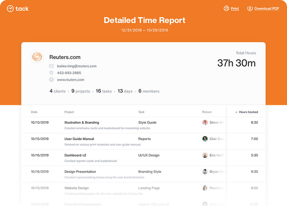Click the Detailed Time Report heading

coord(144,20)
